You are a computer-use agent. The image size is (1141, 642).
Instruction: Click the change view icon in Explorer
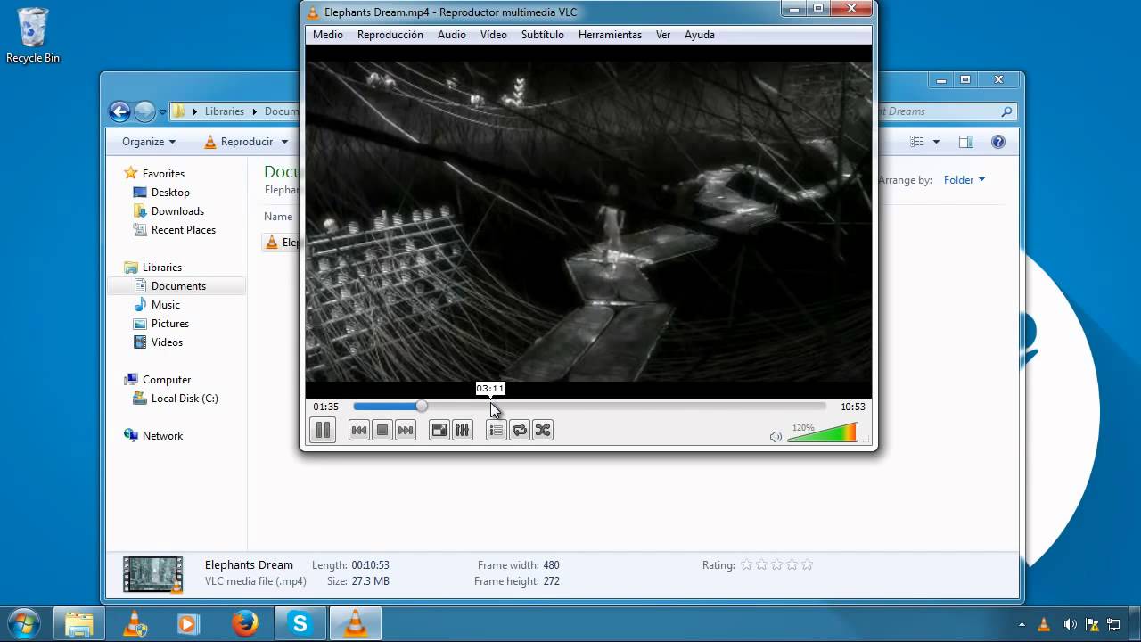[x=917, y=142]
